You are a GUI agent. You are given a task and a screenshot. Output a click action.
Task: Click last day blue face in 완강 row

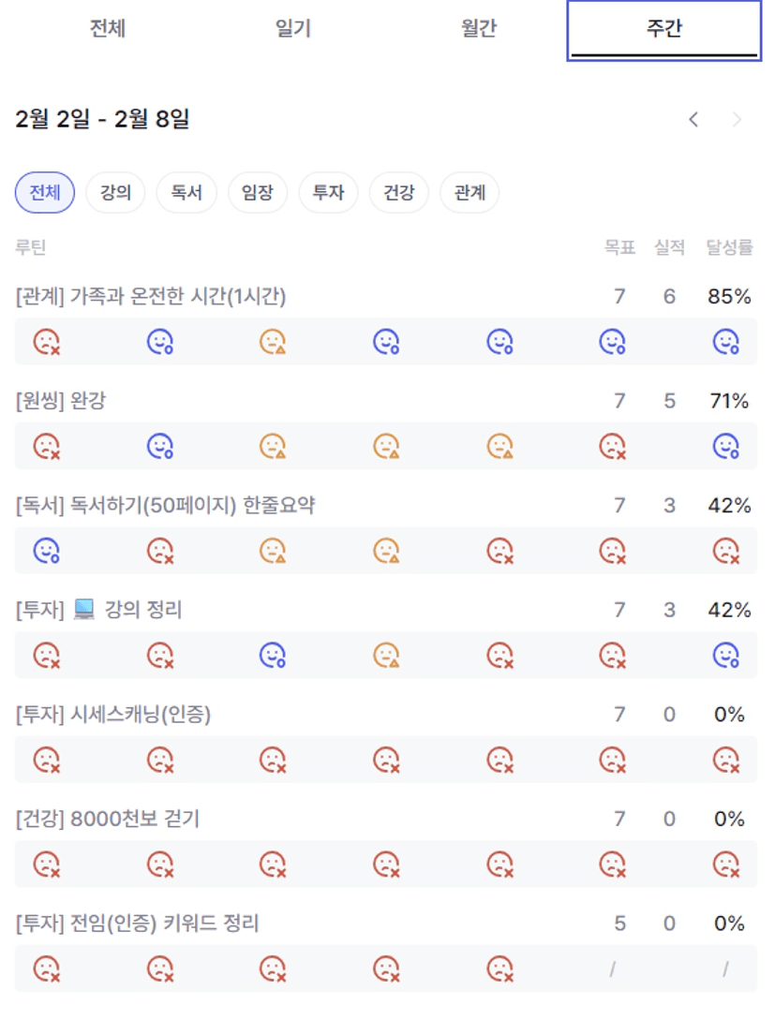(x=726, y=447)
